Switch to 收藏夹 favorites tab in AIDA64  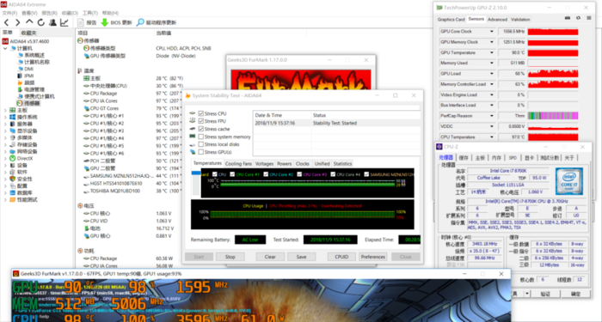click(x=28, y=33)
